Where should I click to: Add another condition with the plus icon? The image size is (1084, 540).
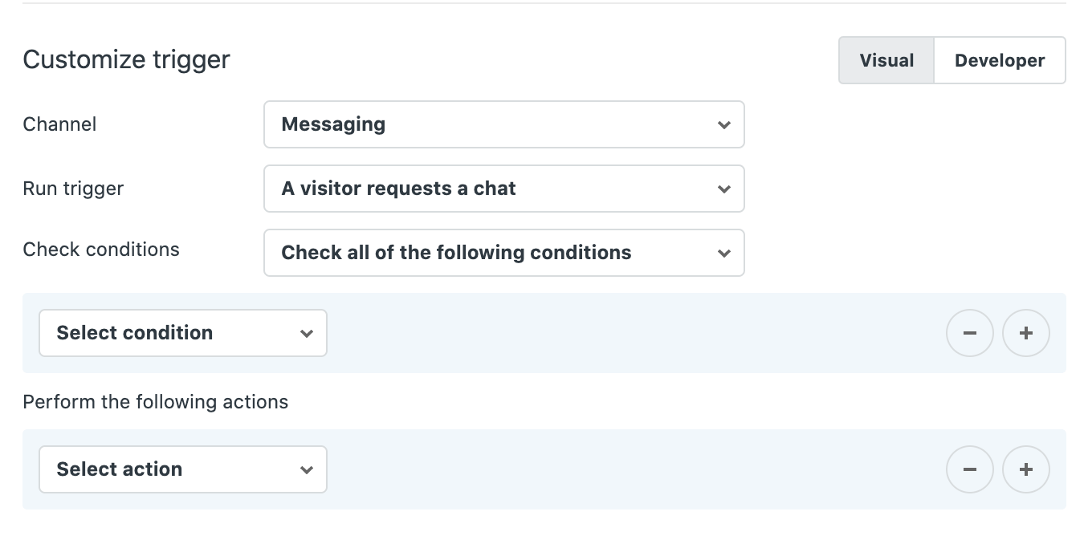[x=1026, y=333]
